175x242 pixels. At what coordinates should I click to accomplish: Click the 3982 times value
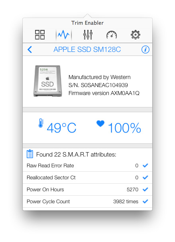coord(126,201)
